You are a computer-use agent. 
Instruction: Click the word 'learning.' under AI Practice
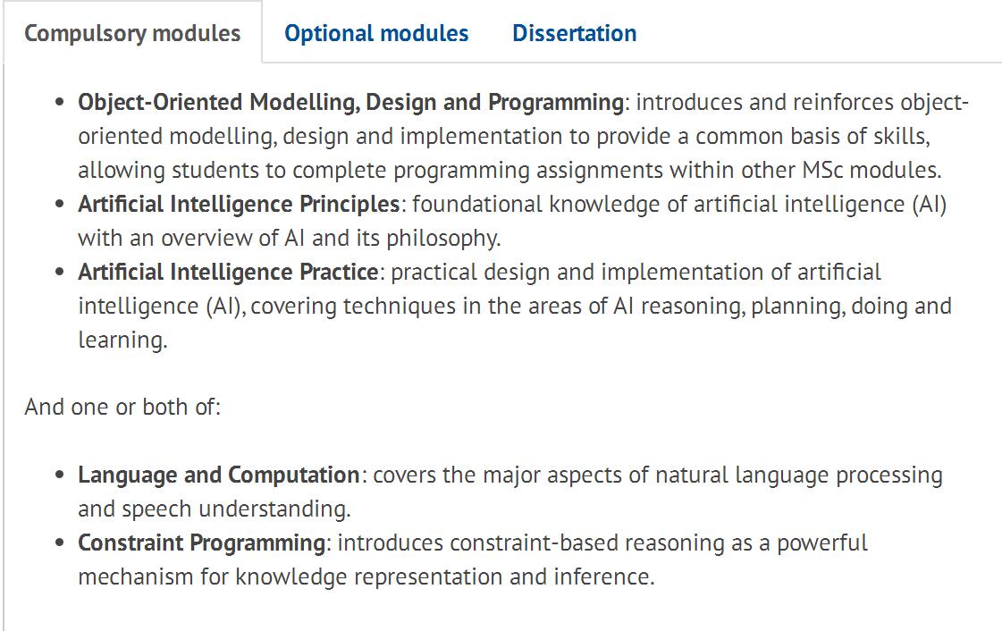click(122, 340)
